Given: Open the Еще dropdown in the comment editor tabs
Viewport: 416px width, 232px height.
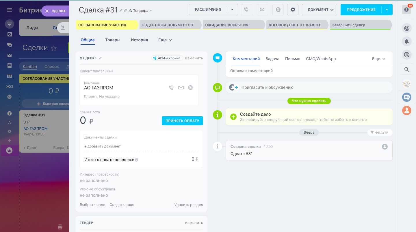Looking at the screenshot, I should (379, 59).
